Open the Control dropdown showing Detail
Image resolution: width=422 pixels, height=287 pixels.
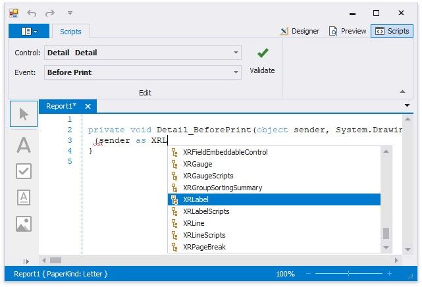point(236,53)
